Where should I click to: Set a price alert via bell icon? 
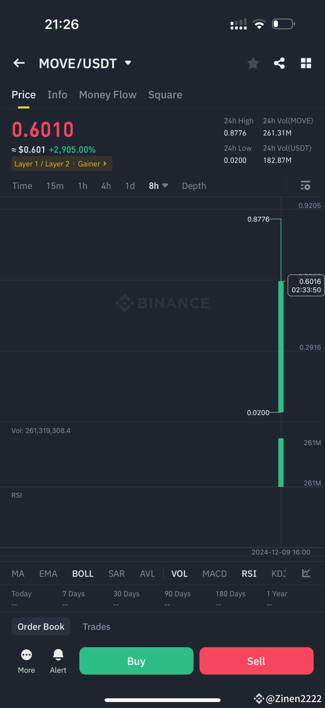[58, 655]
